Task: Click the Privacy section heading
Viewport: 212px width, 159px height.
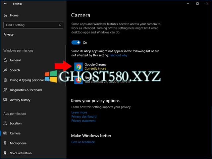Action: 8,34
